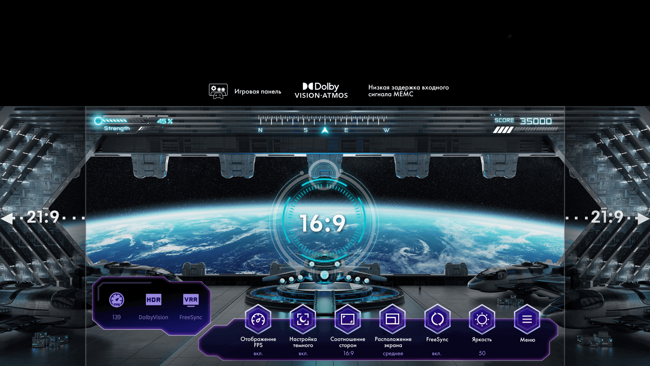Click the Соотношение сторон label

click(348, 342)
